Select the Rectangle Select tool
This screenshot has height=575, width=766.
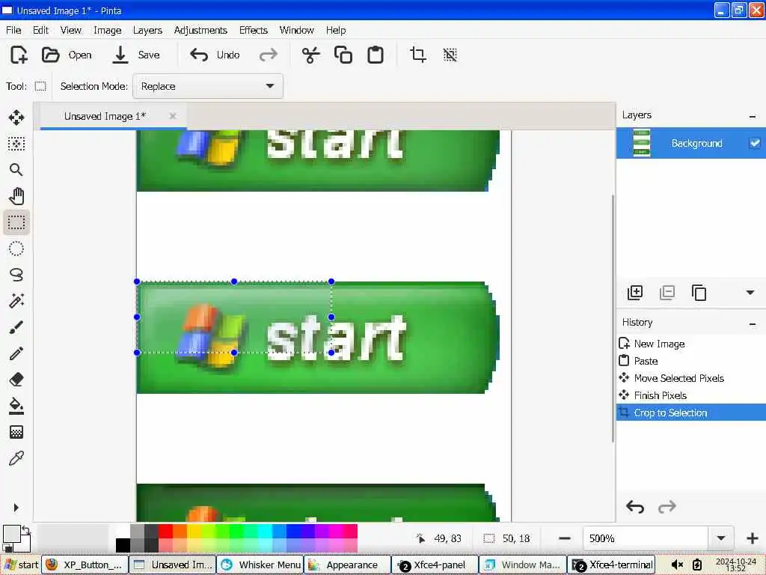click(16, 222)
